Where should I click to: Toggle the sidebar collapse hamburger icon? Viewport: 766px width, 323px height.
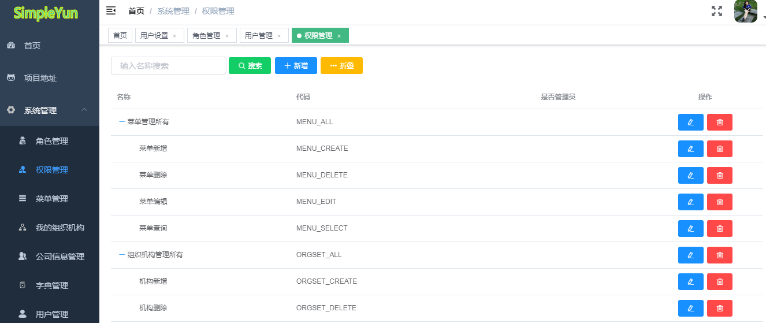coord(111,10)
